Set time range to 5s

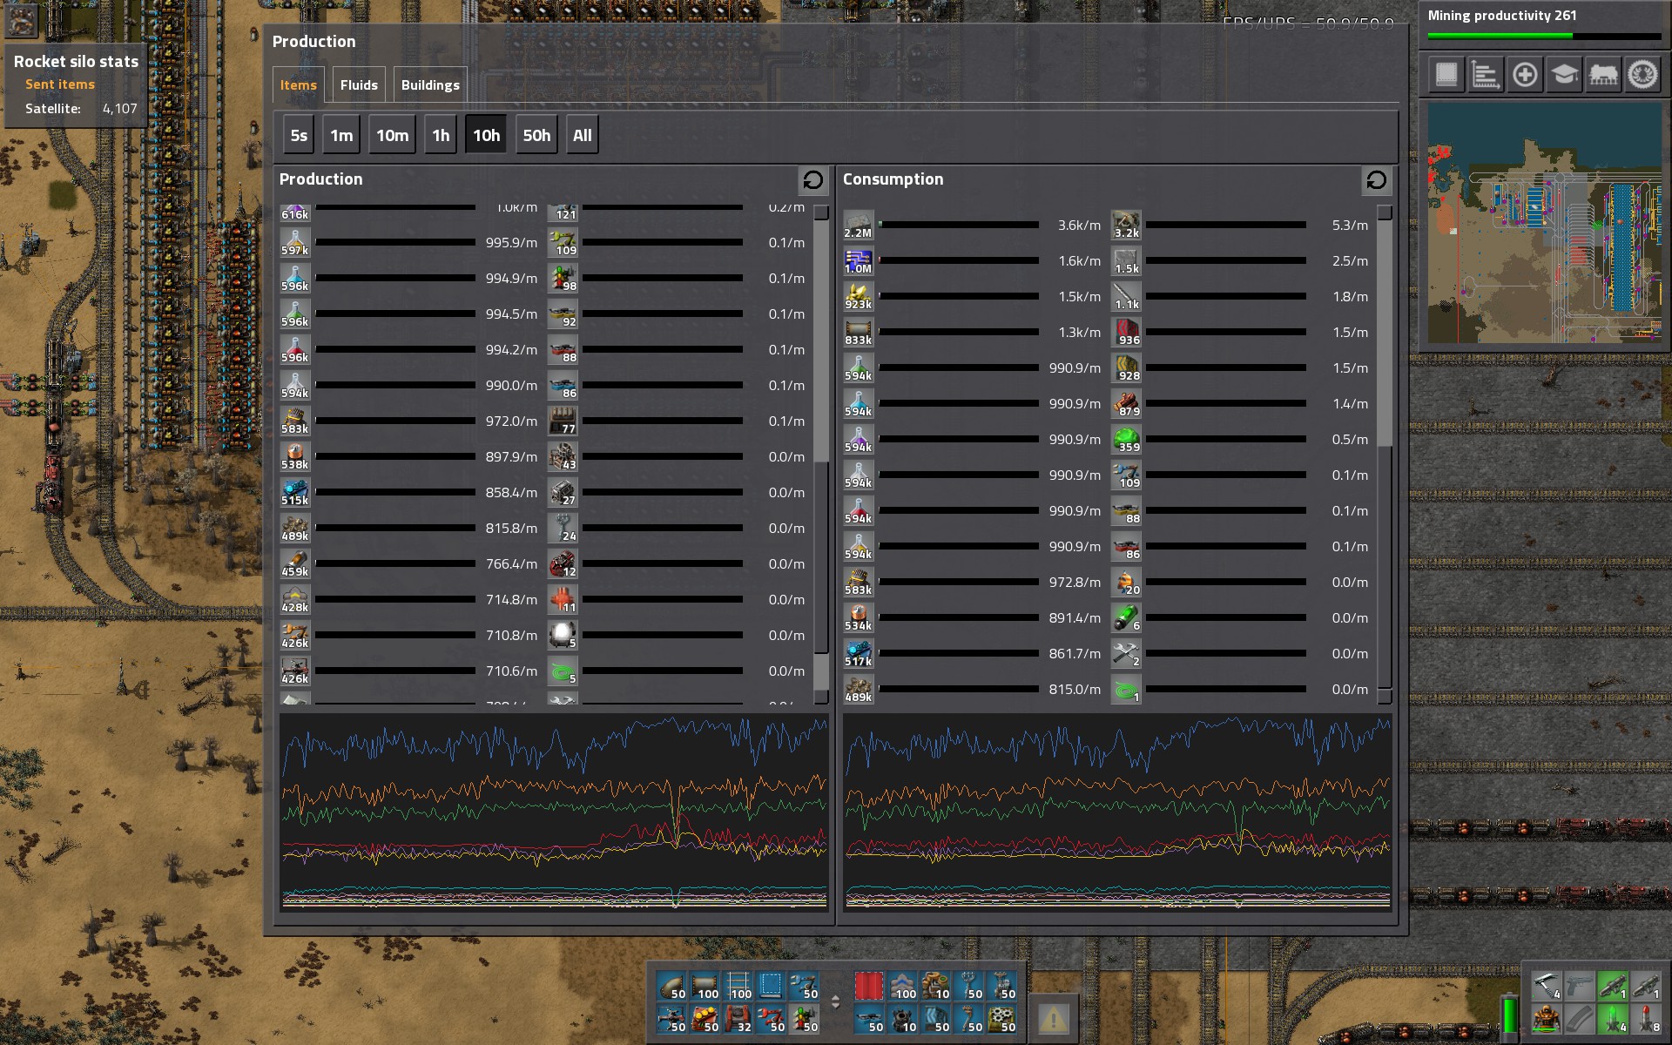(x=299, y=135)
